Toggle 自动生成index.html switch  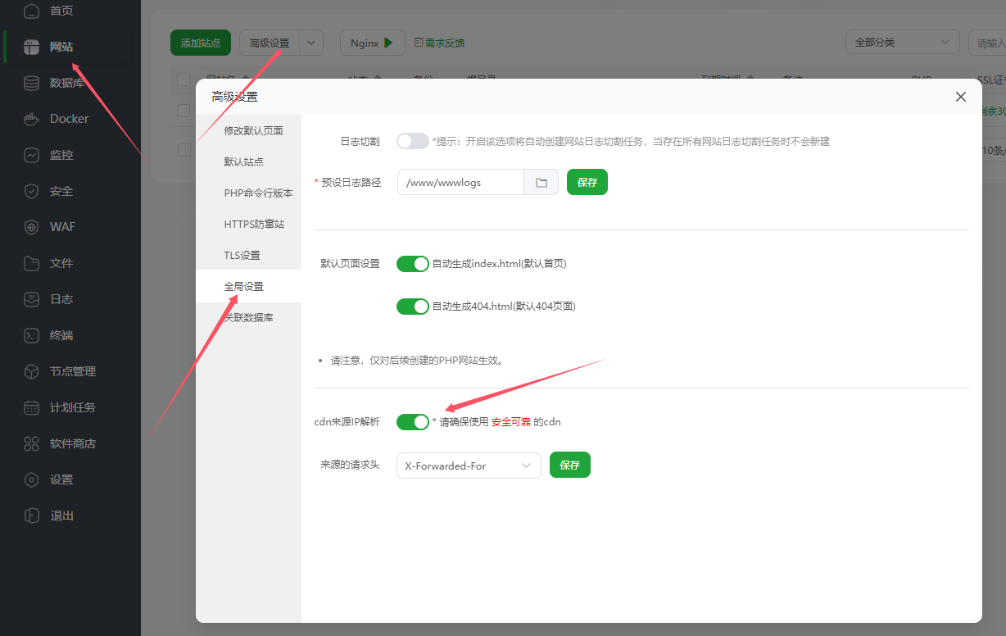(413, 264)
